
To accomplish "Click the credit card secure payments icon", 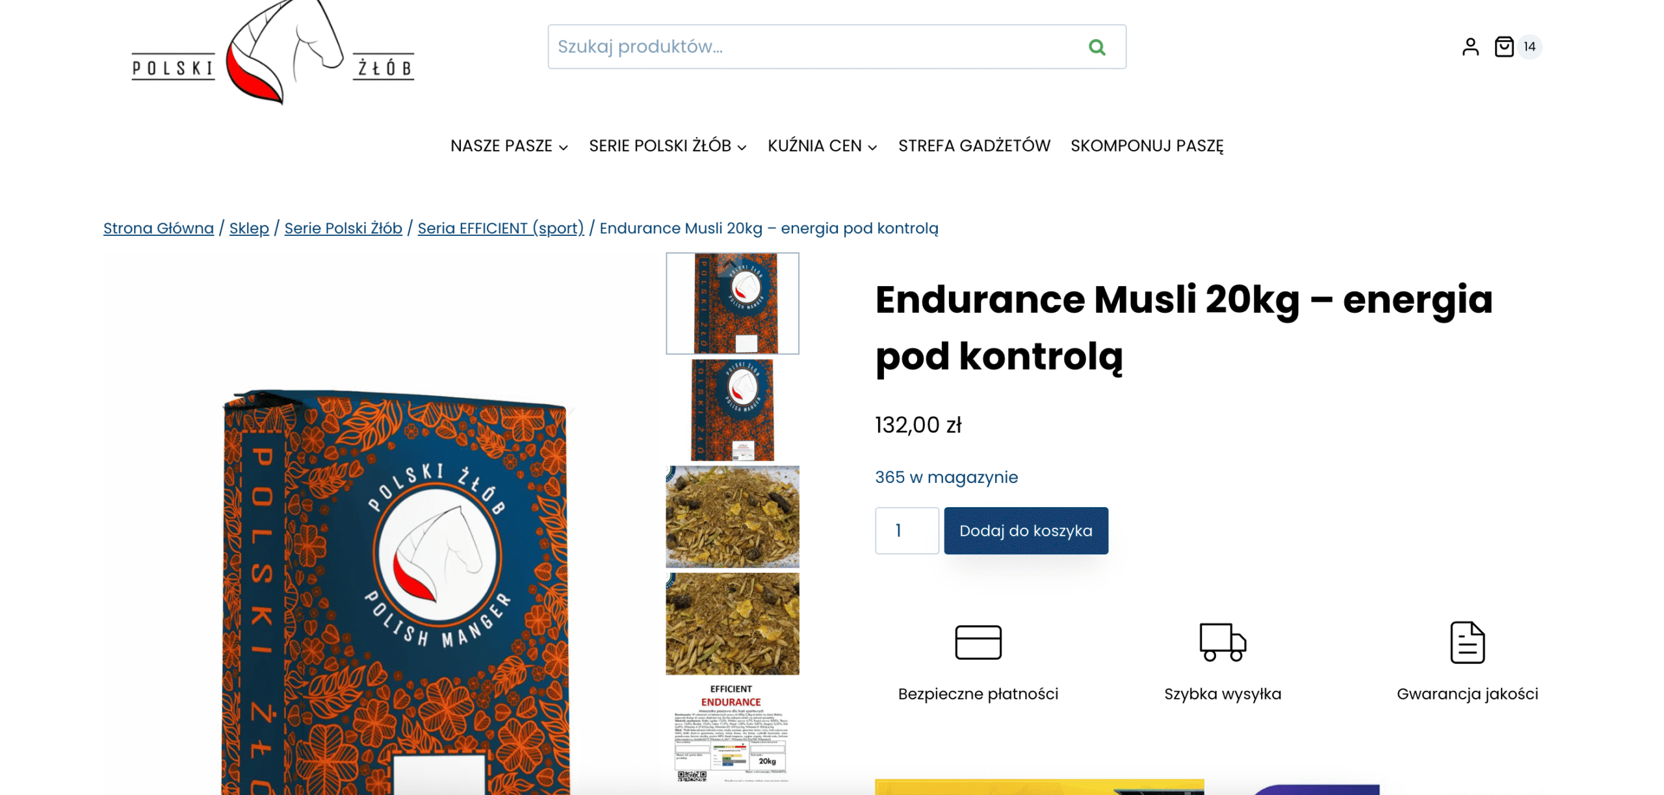I will click(978, 642).
